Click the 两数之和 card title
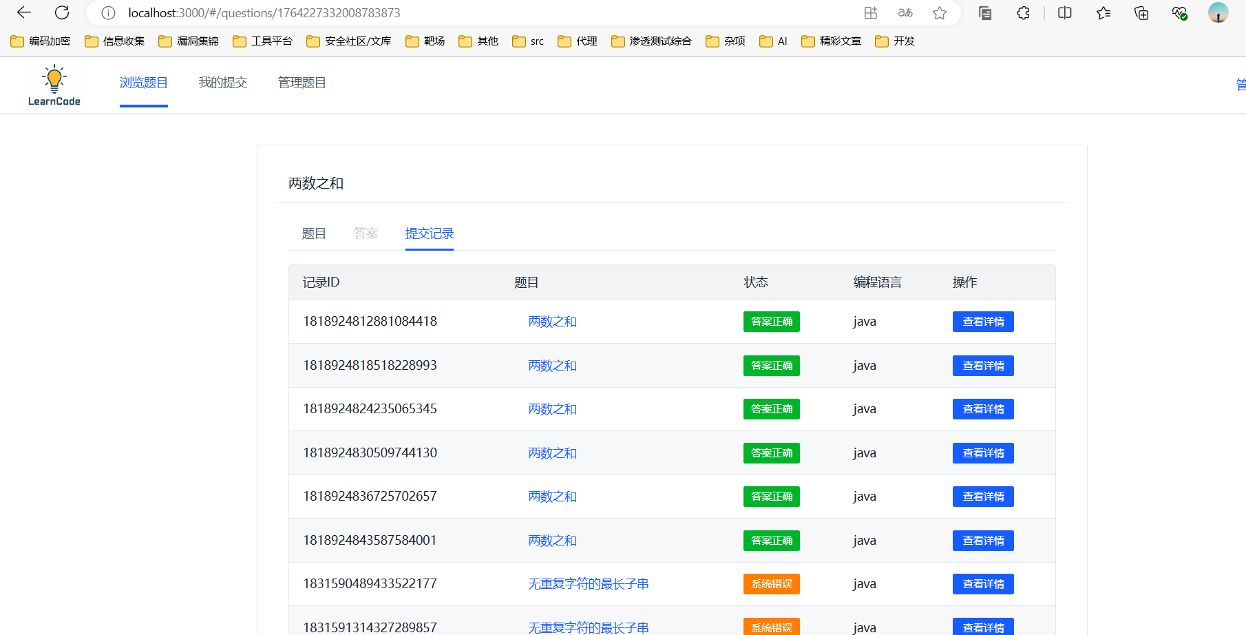The width and height of the screenshot is (1246, 635). tap(316, 183)
